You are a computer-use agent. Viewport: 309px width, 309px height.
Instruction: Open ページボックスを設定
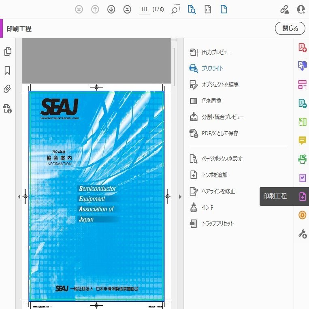click(x=216, y=159)
